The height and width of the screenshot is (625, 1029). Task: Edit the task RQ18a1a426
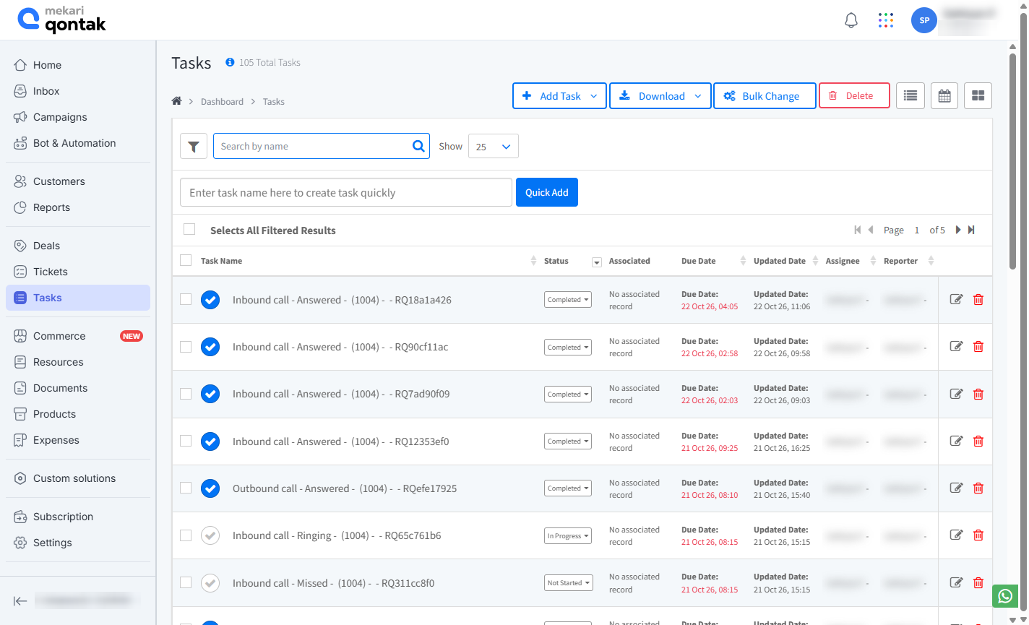956,300
